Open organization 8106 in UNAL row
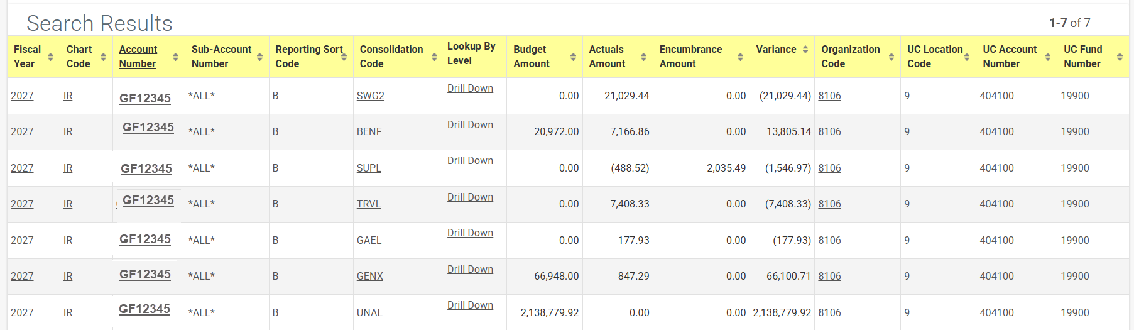This screenshot has height=330, width=1134. 829,312
